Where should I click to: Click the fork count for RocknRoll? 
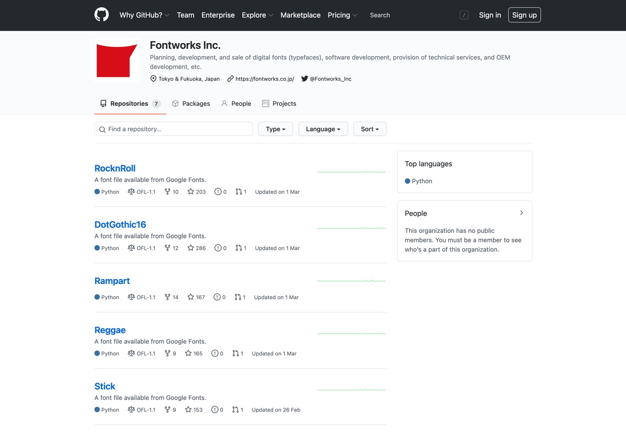(172, 192)
